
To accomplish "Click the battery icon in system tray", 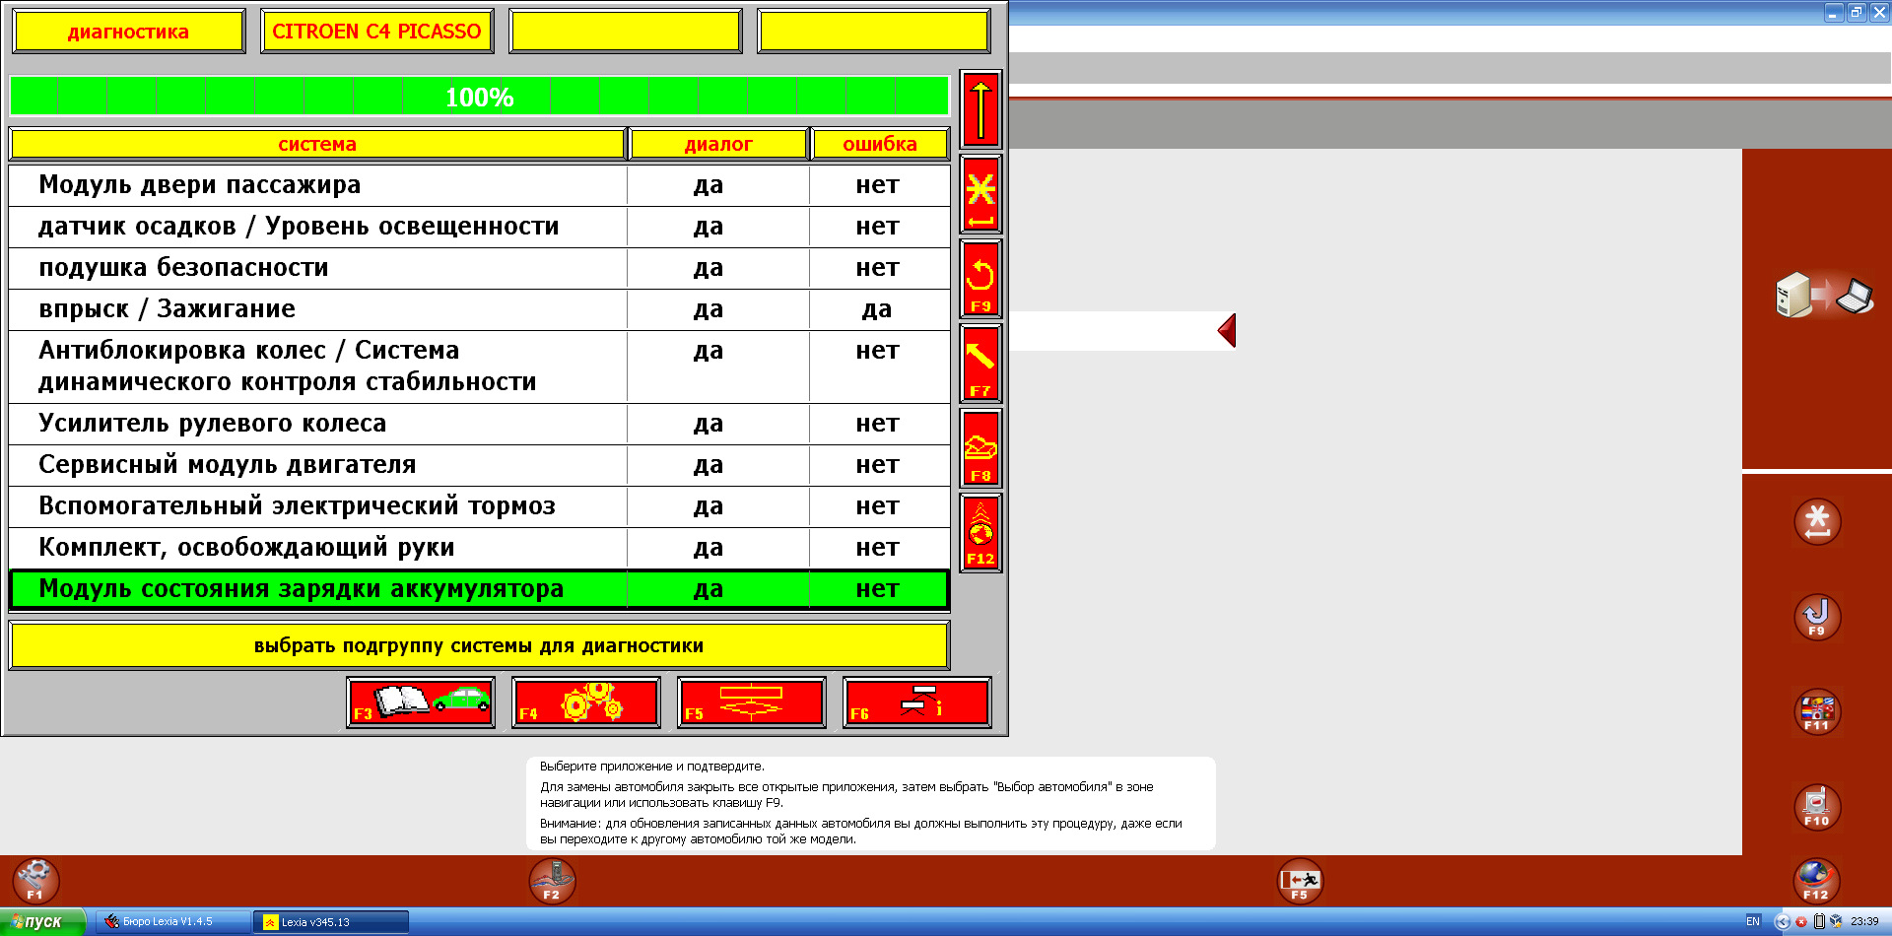I will (x=1819, y=922).
